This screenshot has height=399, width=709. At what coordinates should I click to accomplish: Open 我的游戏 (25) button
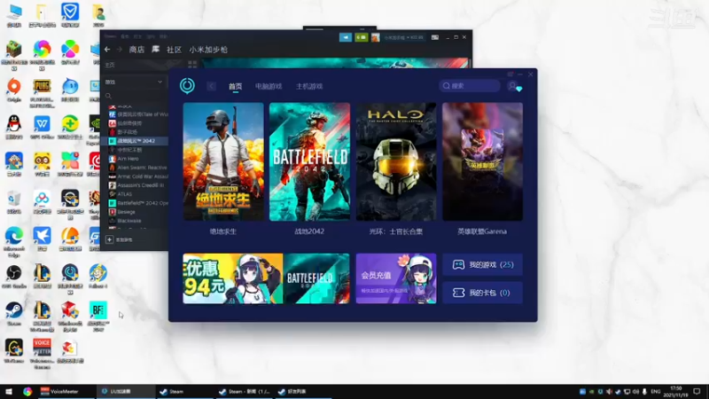tap(482, 264)
